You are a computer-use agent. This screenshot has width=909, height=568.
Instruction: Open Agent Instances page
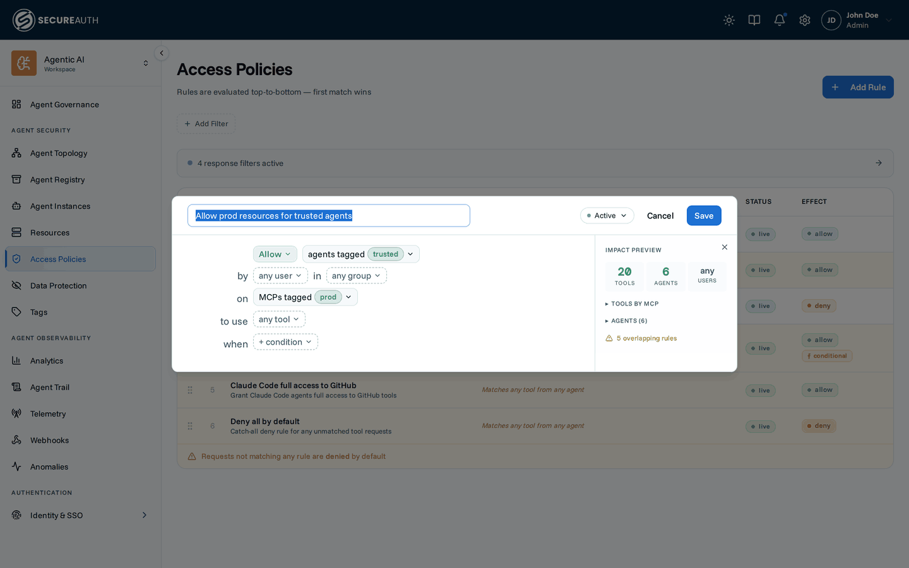click(x=81, y=206)
